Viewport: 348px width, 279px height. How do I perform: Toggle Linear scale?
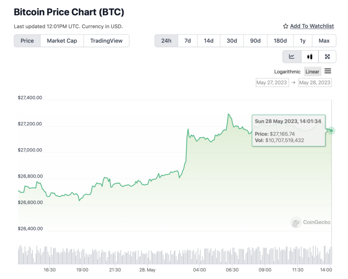click(312, 72)
